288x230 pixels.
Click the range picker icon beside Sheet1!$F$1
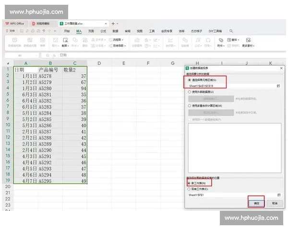tap(278, 195)
